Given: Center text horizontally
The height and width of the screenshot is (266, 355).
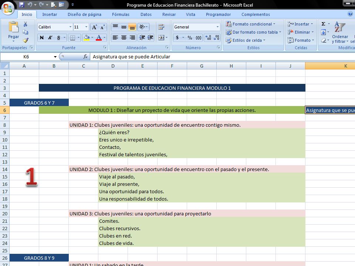Looking at the screenshot, I should tap(124, 38).
